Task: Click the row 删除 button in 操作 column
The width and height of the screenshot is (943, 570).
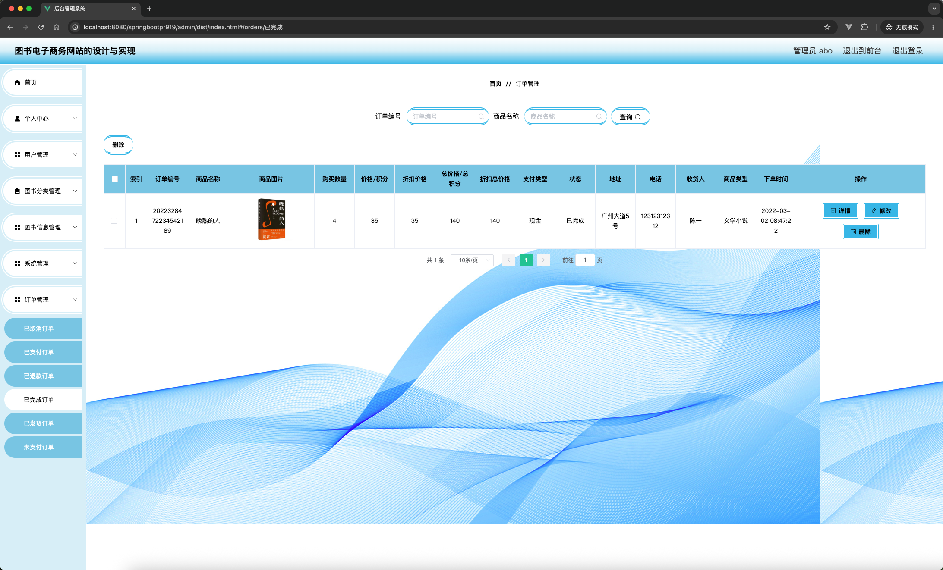Action: point(861,232)
